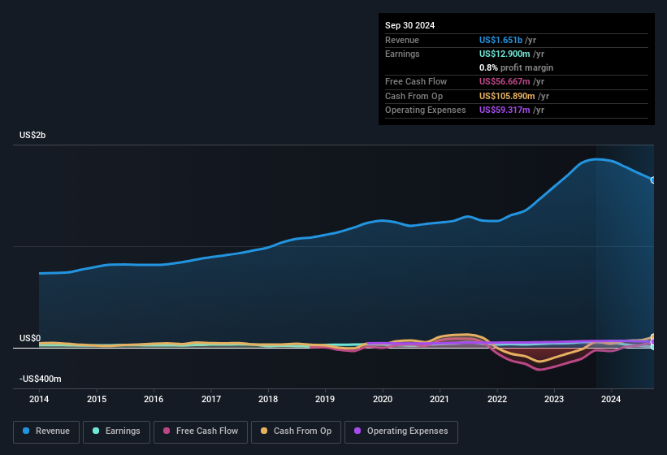Click the 2019 x-axis year label
Image resolution: width=667 pixels, height=455 pixels.
click(x=325, y=399)
